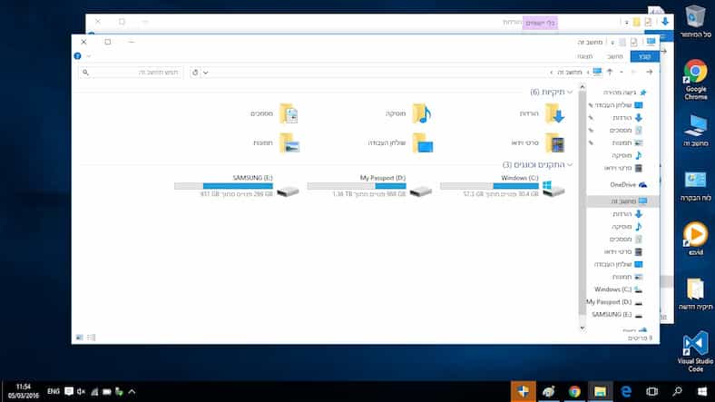715x402 pixels.
Task: Switch to the תצוגה View ribbon tab
Action: (x=585, y=56)
